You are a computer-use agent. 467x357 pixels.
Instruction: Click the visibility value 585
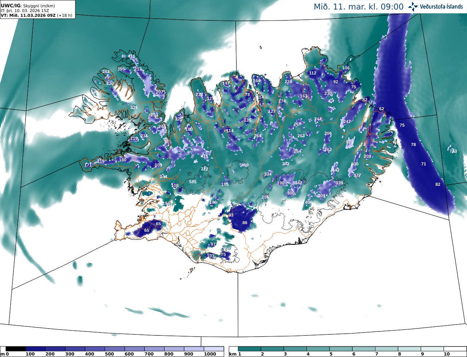pos(193,182)
